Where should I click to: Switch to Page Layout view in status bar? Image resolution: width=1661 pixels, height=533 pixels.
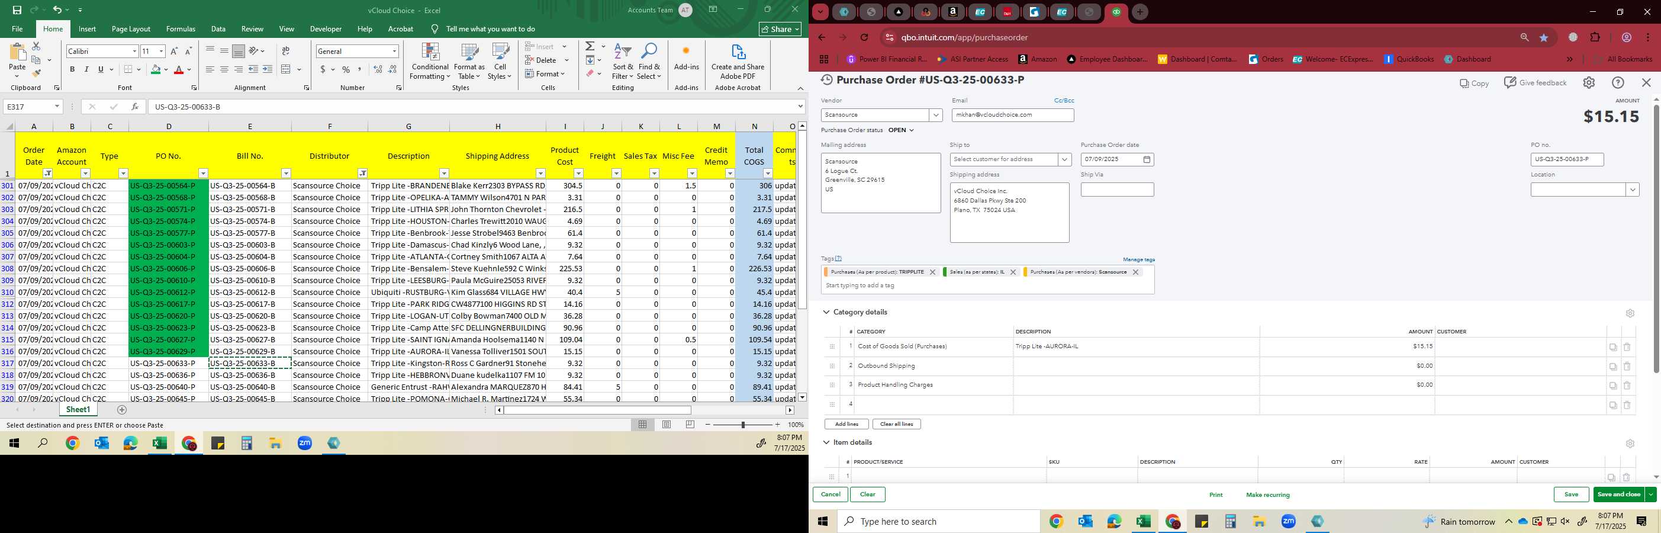click(667, 425)
